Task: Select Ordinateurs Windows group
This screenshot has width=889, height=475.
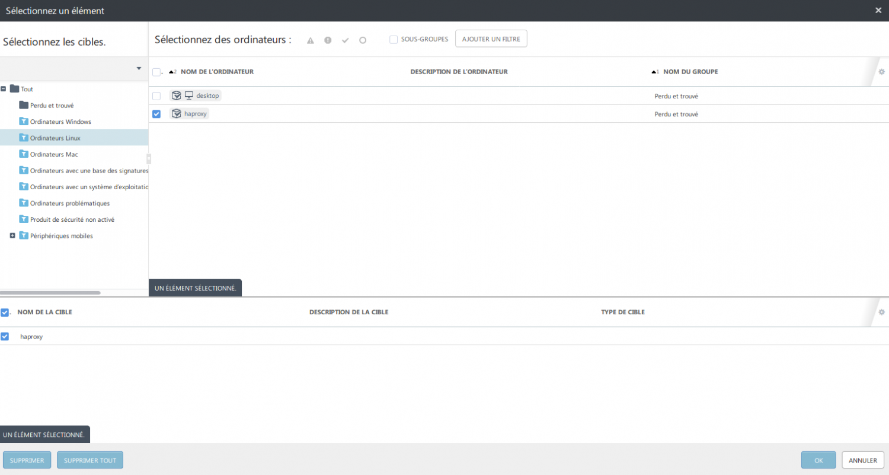Action: click(60, 122)
